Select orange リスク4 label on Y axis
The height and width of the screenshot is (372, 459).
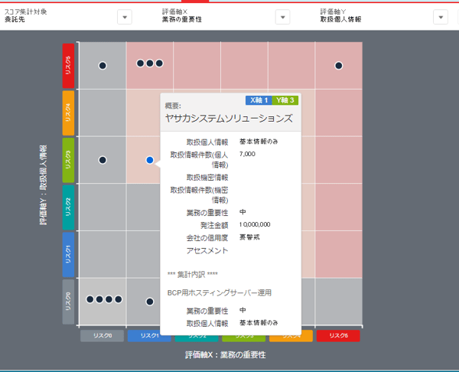tap(69, 113)
